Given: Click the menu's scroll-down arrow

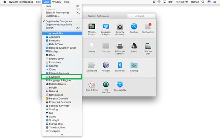Looking at the screenshot, I should point(62,135).
